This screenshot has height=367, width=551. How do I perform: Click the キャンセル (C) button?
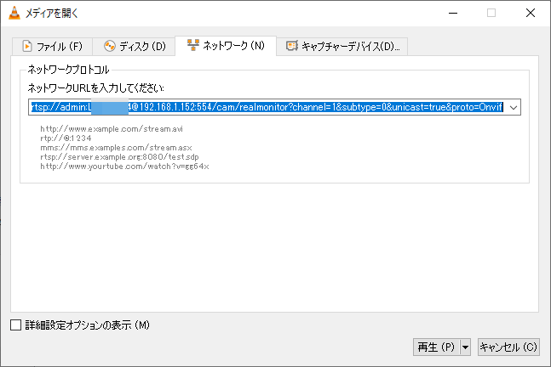click(508, 347)
